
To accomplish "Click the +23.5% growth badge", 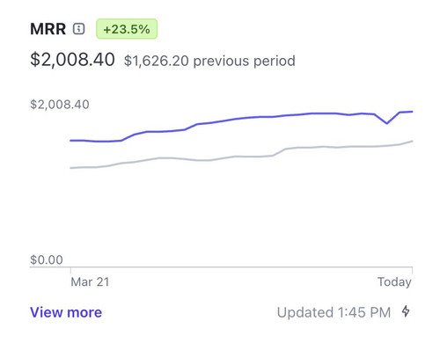I will tap(127, 29).
